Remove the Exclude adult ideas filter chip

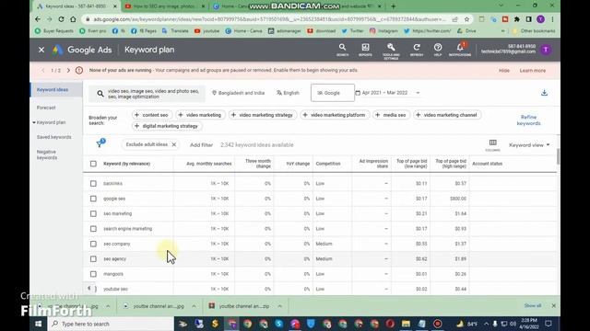(x=174, y=144)
